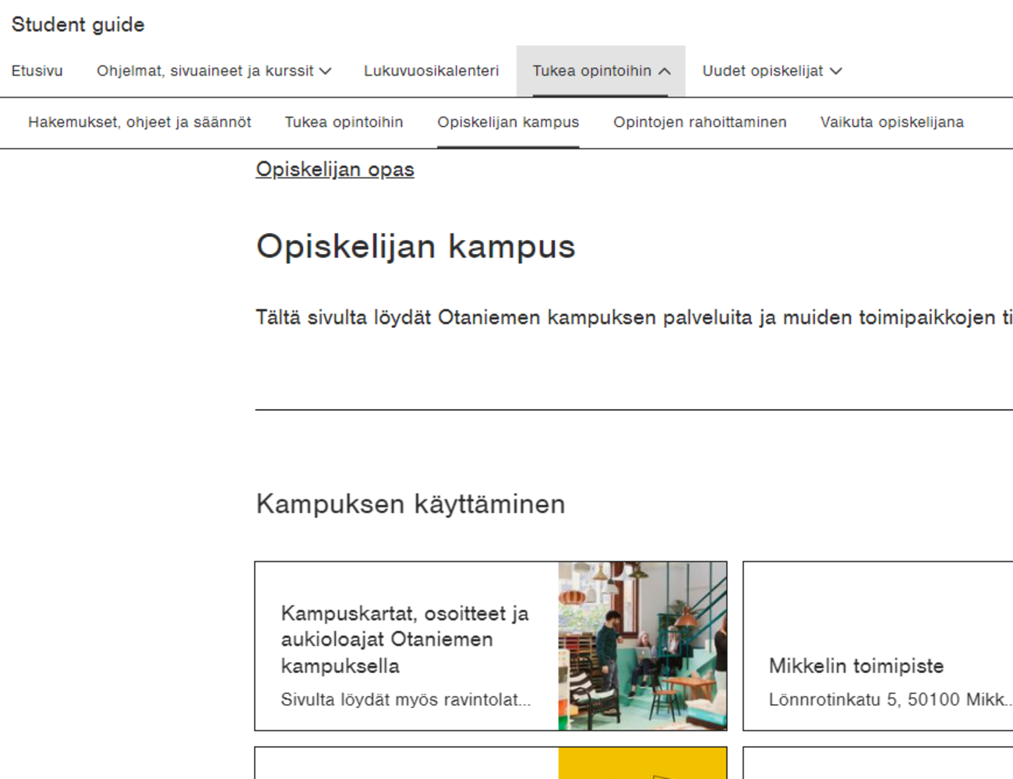Viewport: 1013px width, 779px height.
Task: Open the Mikkelin toimipiste card
Action: [x=878, y=646]
